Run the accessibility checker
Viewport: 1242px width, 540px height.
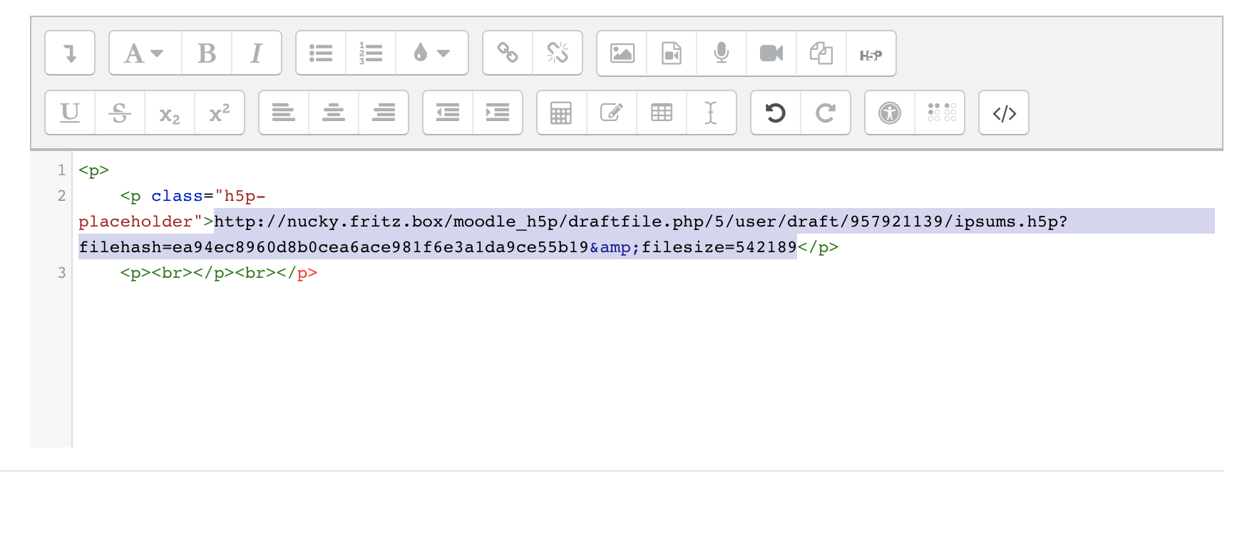point(890,113)
